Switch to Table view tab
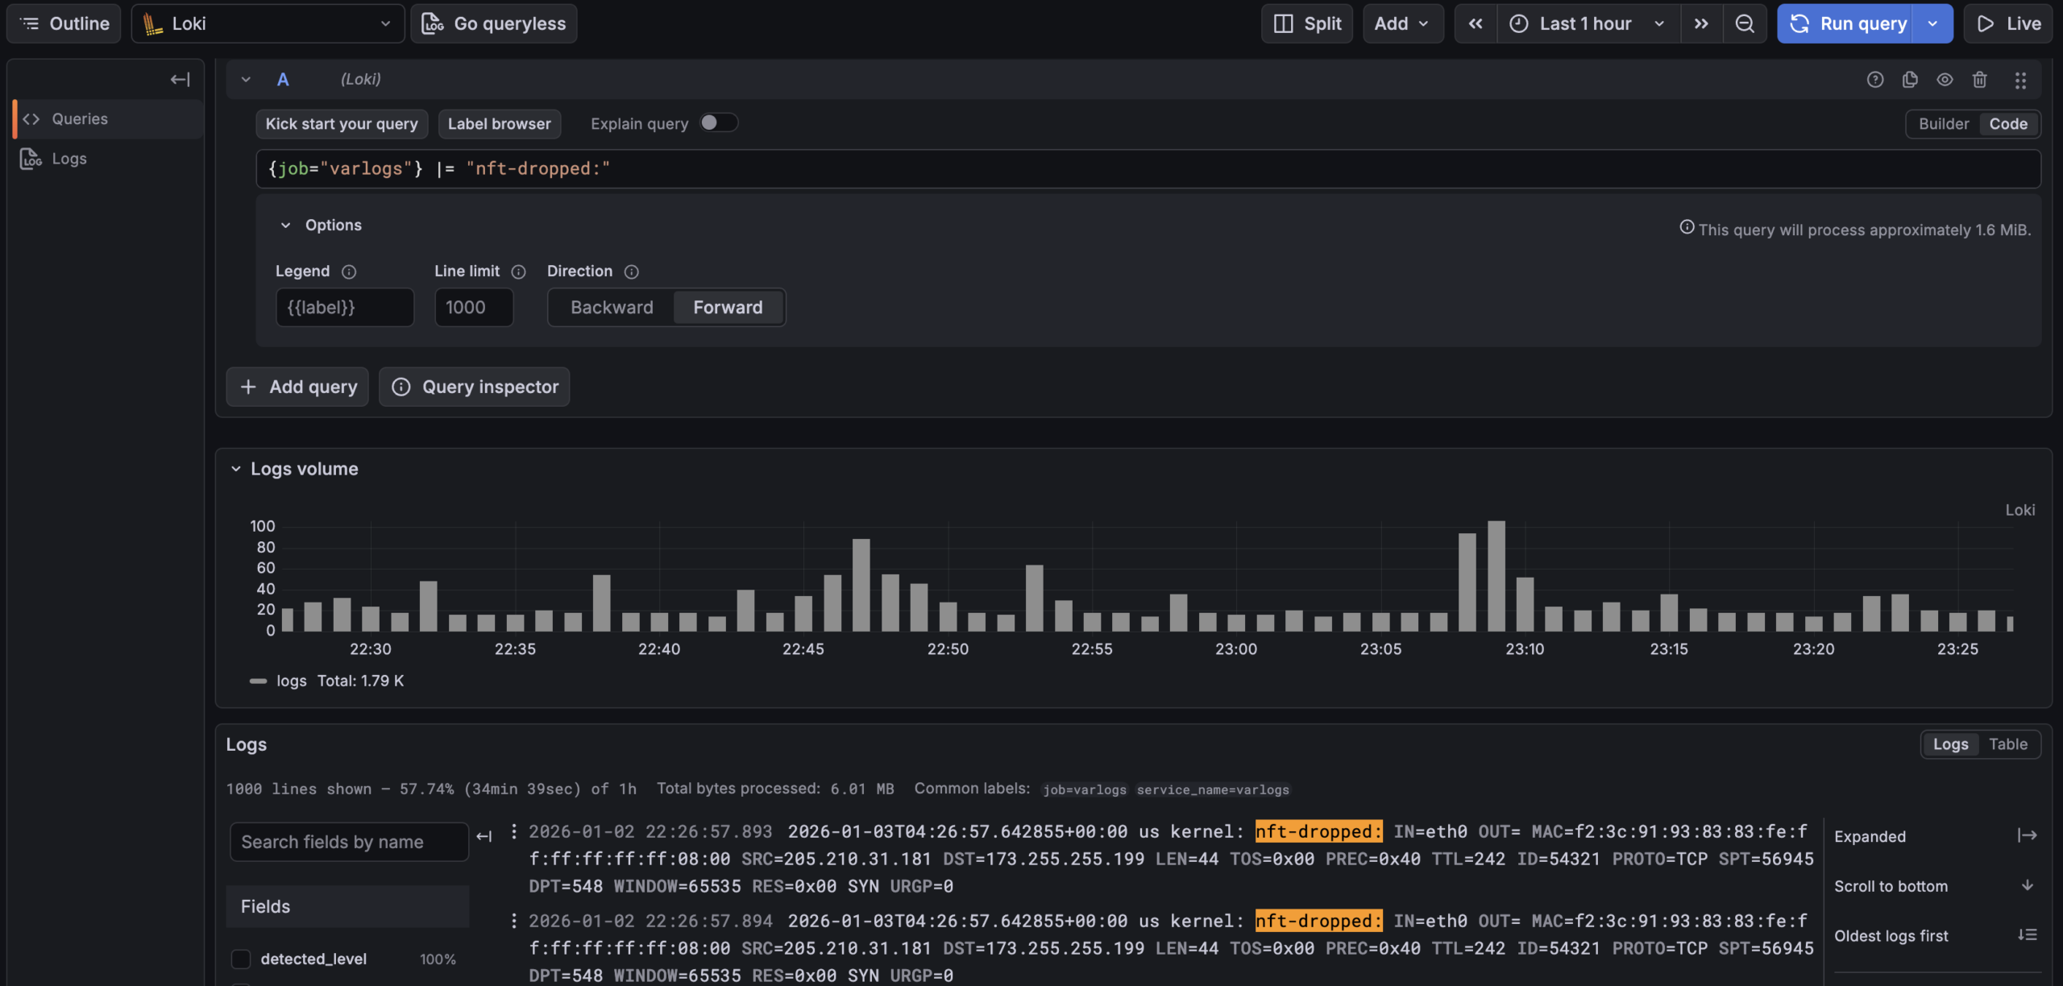This screenshot has height=986, width=2063. (2007, 744)
